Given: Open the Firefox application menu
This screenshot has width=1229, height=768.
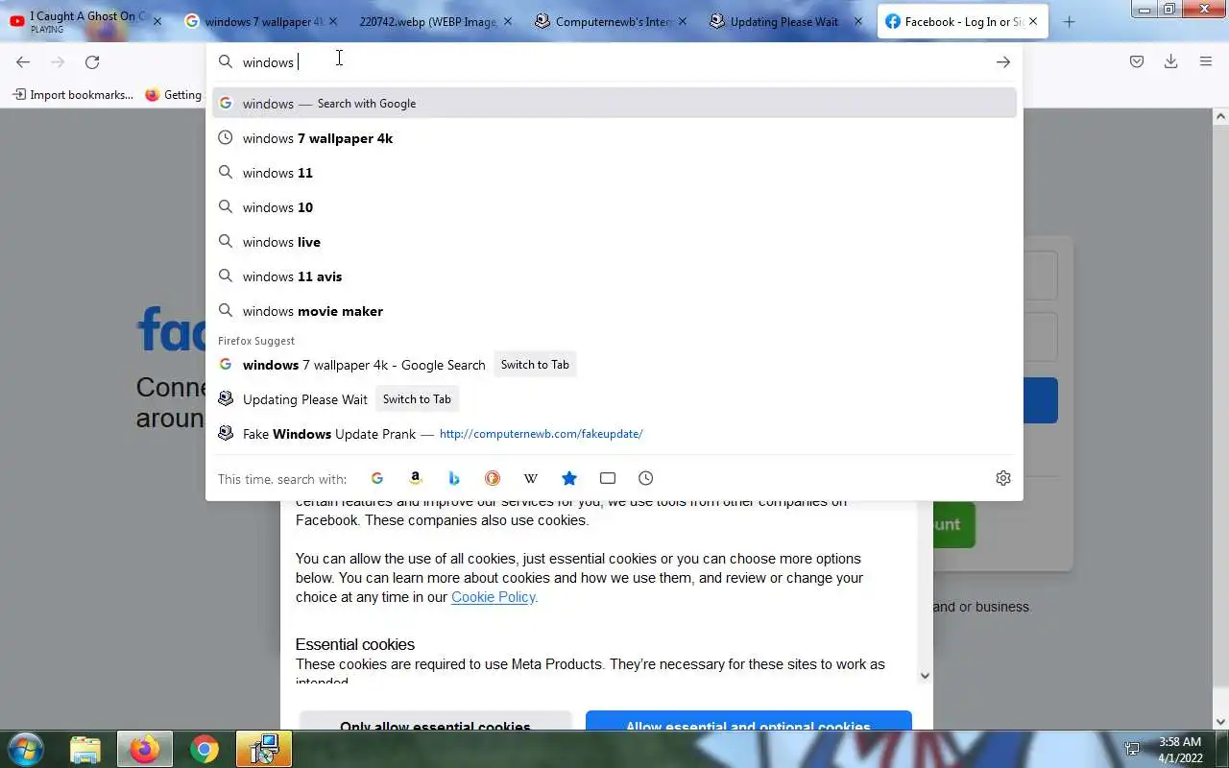Looking at the screenshot, I should tap(1206, 62).
